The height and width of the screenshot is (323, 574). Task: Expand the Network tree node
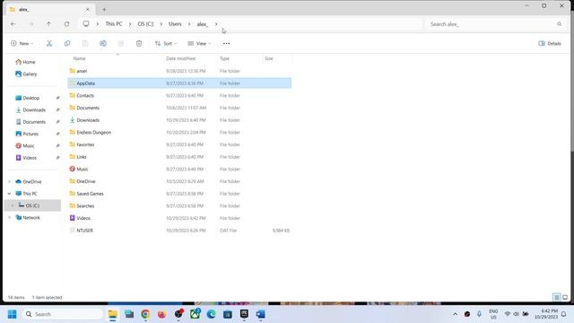(10, 217)
